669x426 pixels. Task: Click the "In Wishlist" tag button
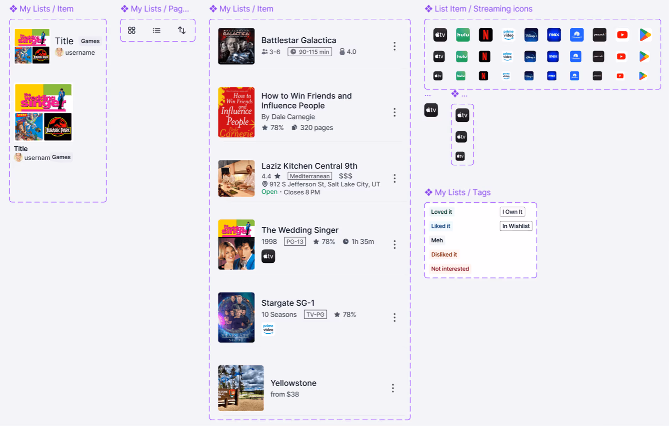point(515,226)
